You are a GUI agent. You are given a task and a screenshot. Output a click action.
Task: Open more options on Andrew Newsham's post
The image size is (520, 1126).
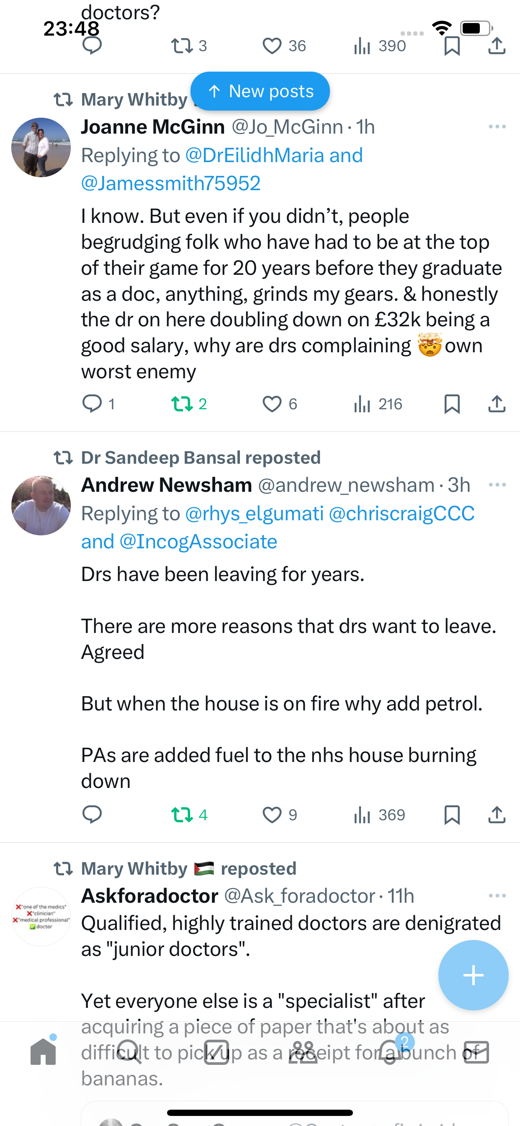point(497,485)
